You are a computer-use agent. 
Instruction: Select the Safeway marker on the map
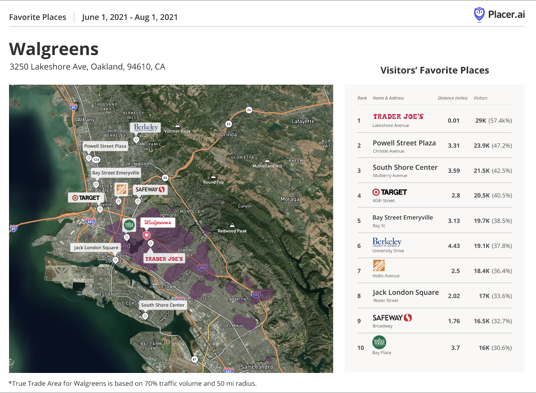click(x=150, y=189)
